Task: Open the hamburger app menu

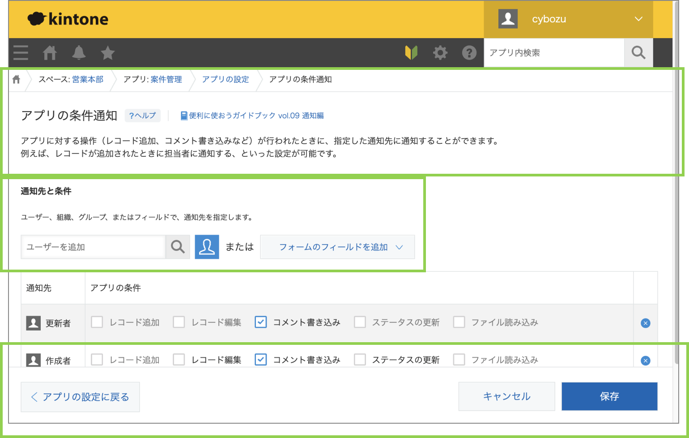Action: (21, 53)
